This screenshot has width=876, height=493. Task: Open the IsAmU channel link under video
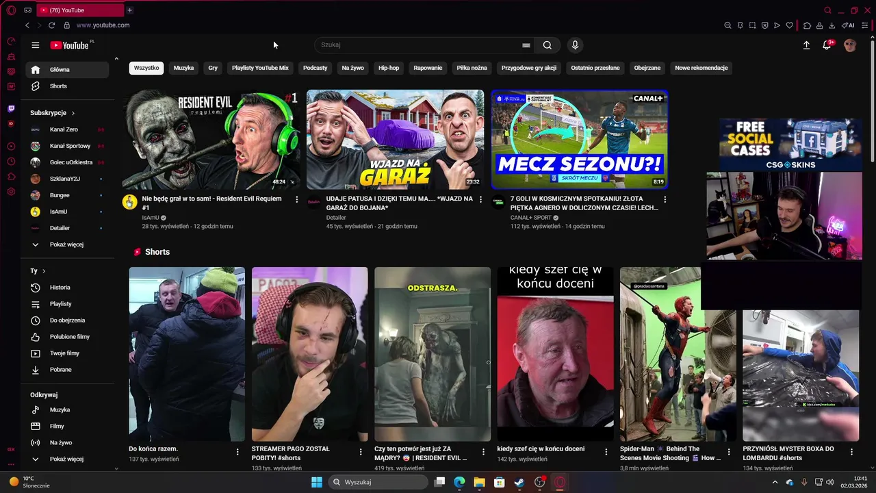point(151,218)
